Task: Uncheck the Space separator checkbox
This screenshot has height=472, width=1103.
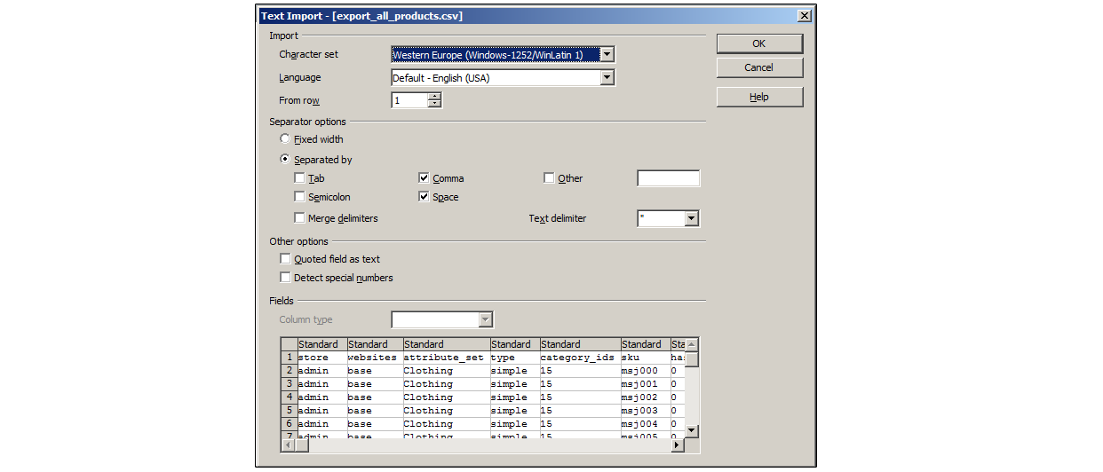Action: click(x=424, y=197)
